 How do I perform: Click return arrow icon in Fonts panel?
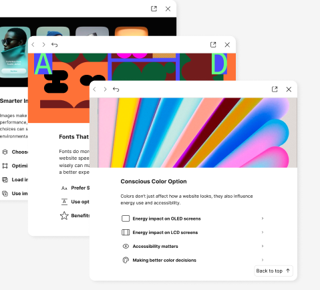[54, 45]
